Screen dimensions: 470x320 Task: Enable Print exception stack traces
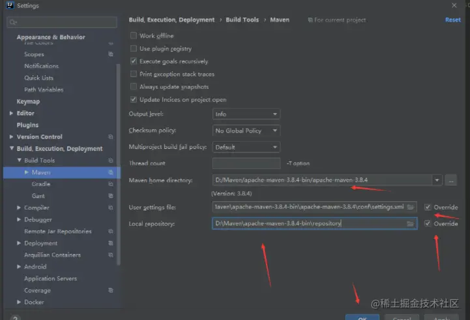pos(134,74)
